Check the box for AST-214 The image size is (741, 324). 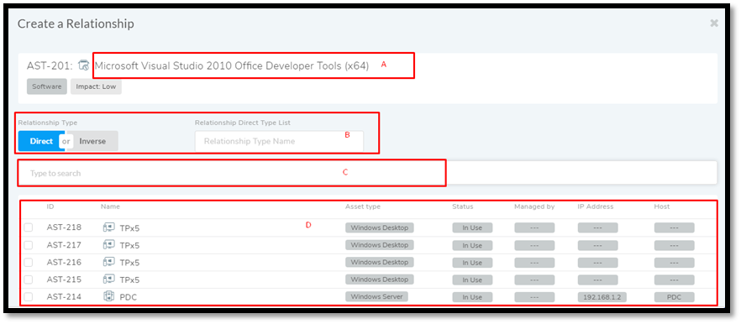(x=29, y=296)
